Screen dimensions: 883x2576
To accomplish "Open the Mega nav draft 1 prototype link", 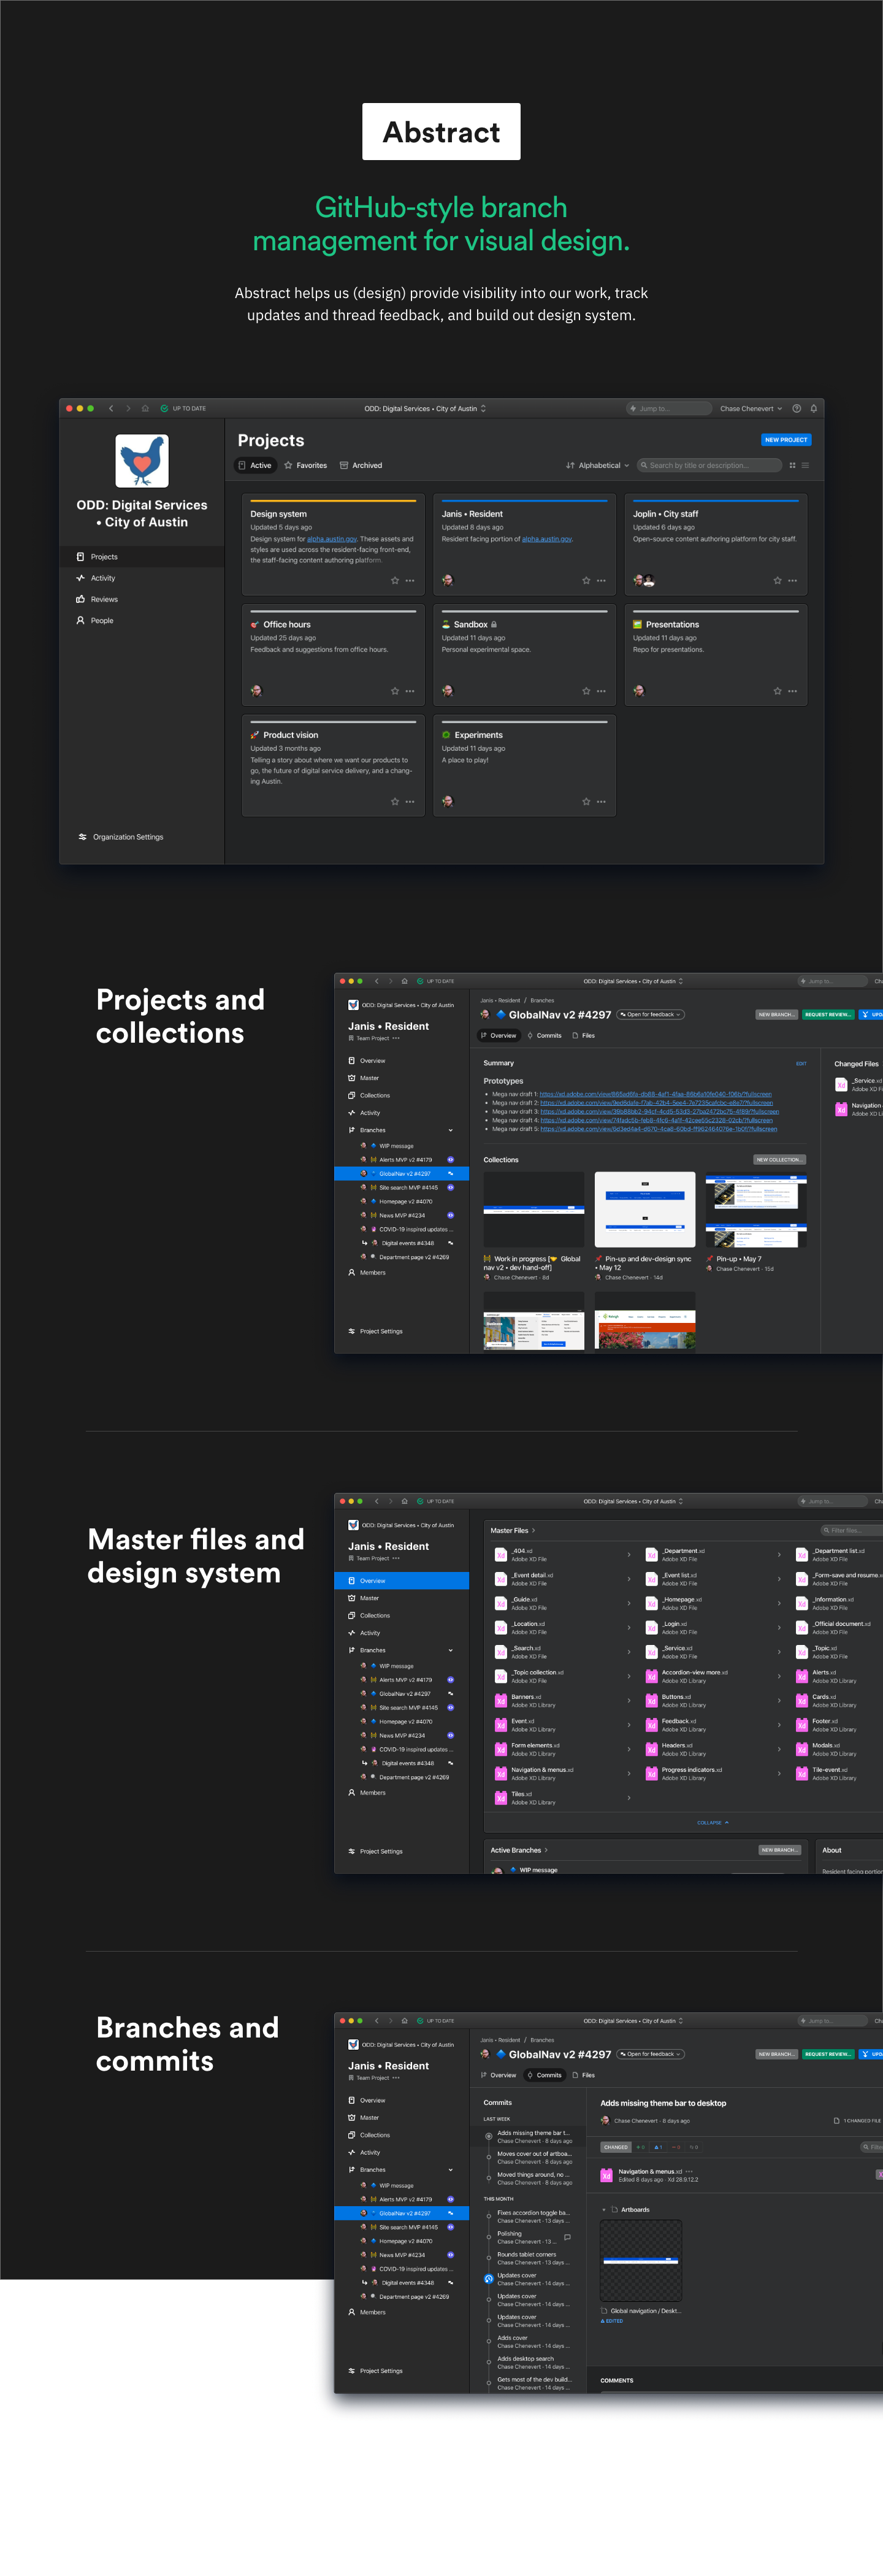I will 655,1094.
